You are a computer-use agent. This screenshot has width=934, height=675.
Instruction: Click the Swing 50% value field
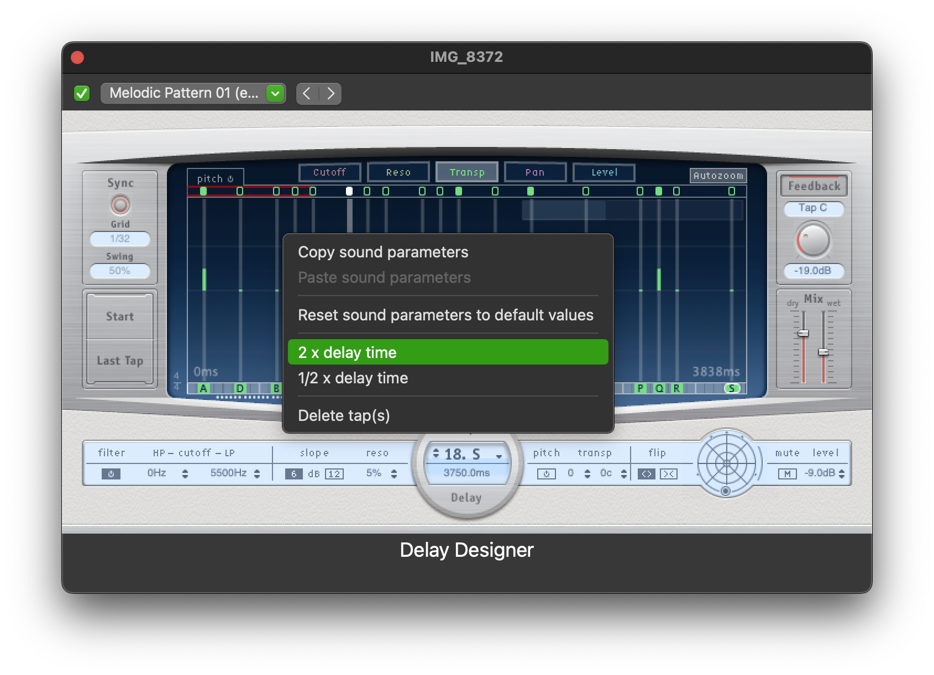point(120,271)
